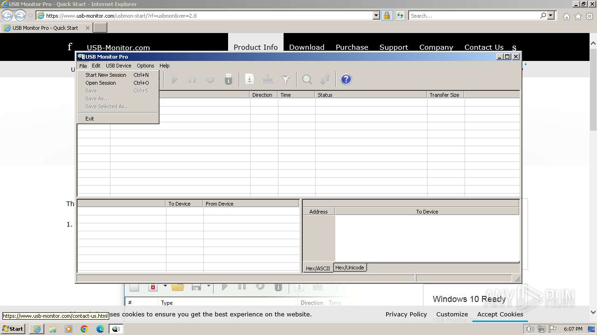Open the Support link in site navigation
This screenshot has width=597, height=335.
click(394, 47)
